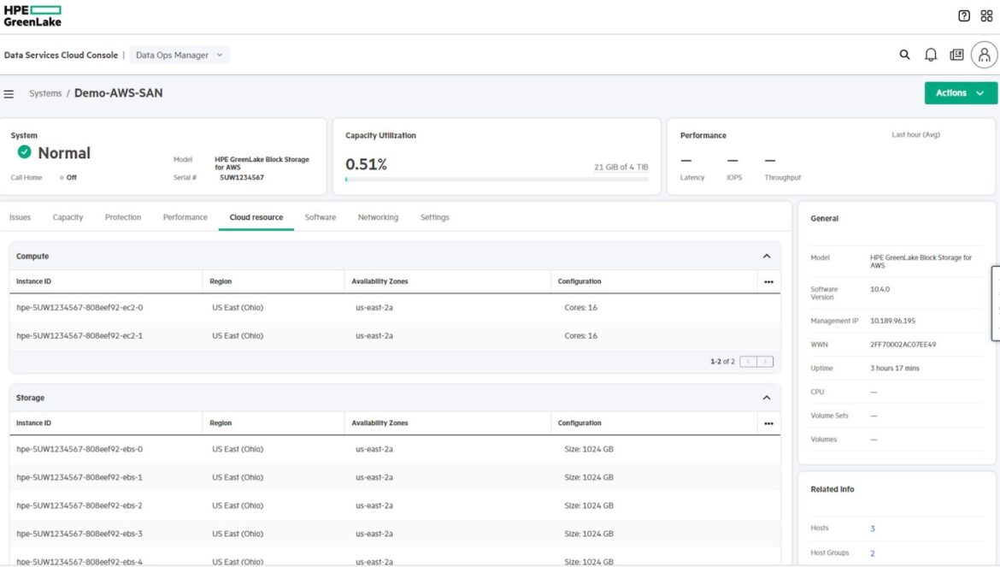Switch to the Software tab
This screenshot has width=1000, height=567.
[321, 217]
